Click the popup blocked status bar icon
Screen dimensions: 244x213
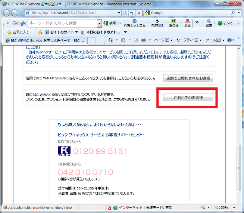click(109, 208)
